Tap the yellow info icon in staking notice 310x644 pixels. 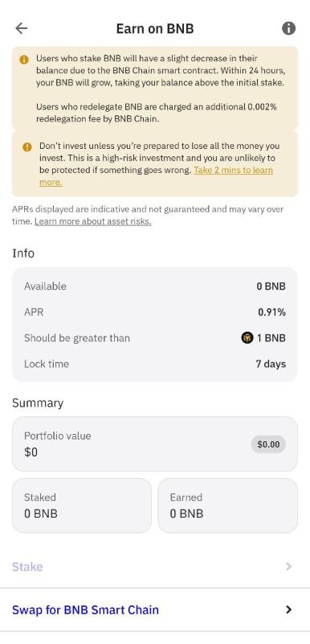tap(24, 60)
